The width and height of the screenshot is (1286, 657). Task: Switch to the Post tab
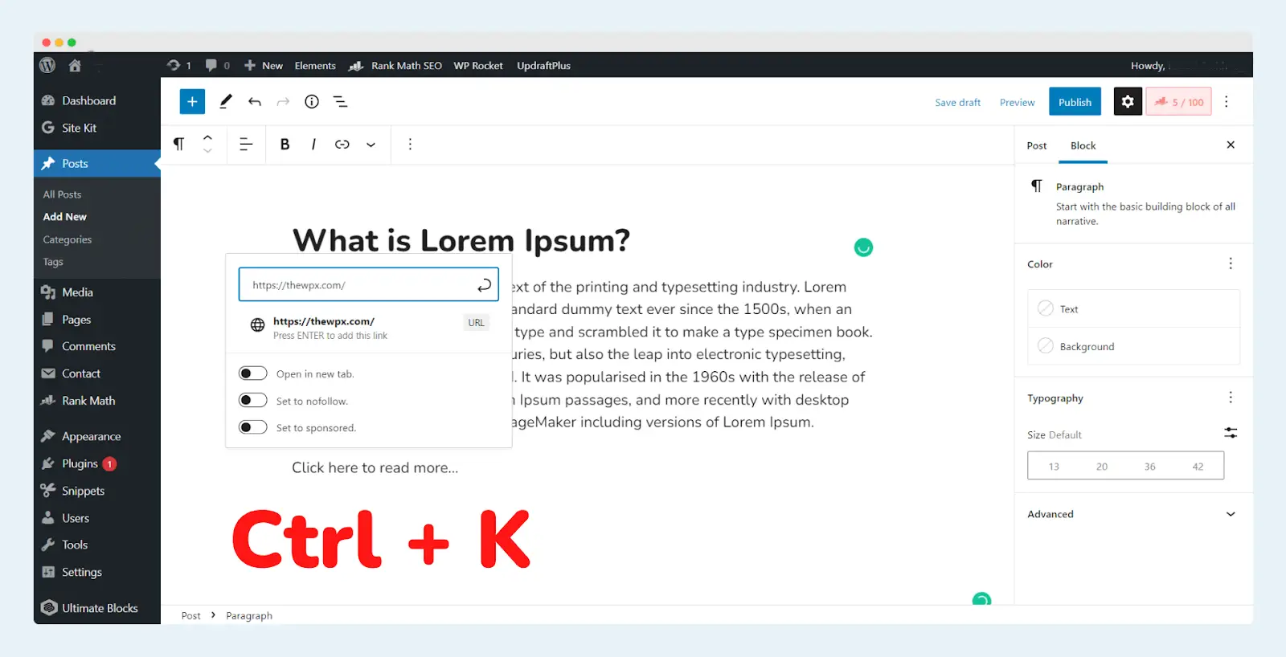click(1037, 145)
